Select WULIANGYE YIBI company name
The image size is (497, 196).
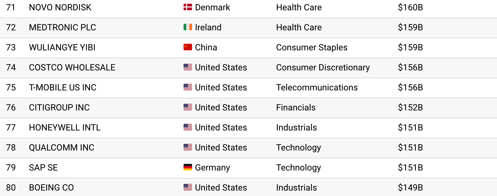62,47
